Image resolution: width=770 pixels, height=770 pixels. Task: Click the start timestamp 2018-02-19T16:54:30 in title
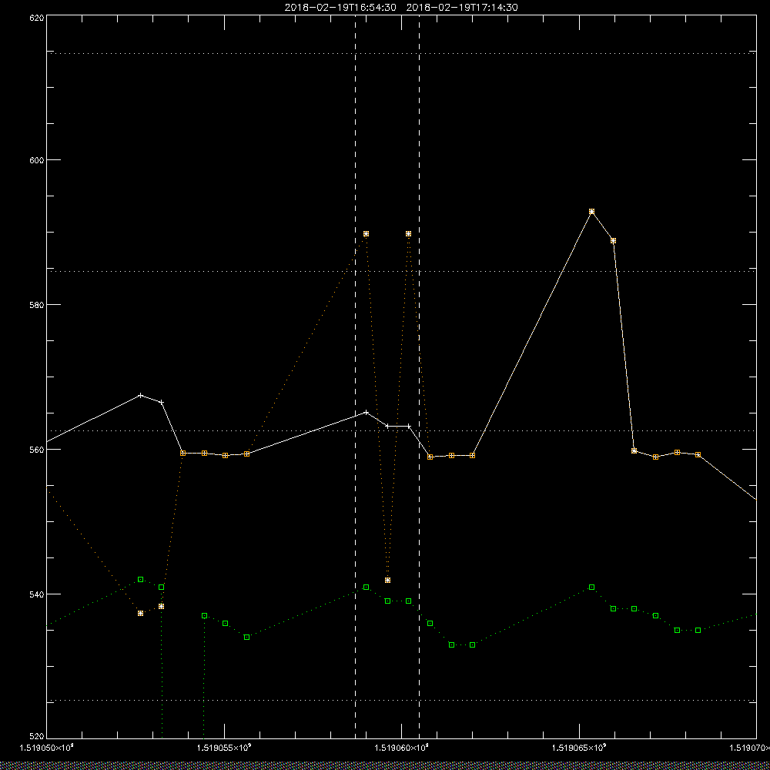point(340,8)
